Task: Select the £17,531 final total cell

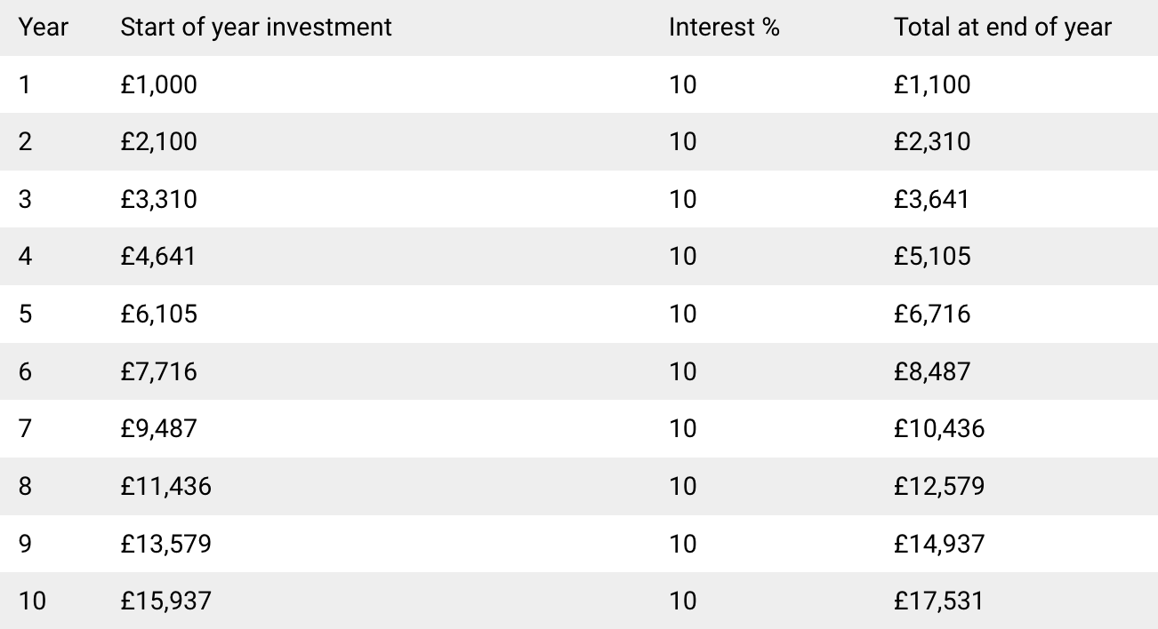Action: pyautogui.click(x=940, y=601)
